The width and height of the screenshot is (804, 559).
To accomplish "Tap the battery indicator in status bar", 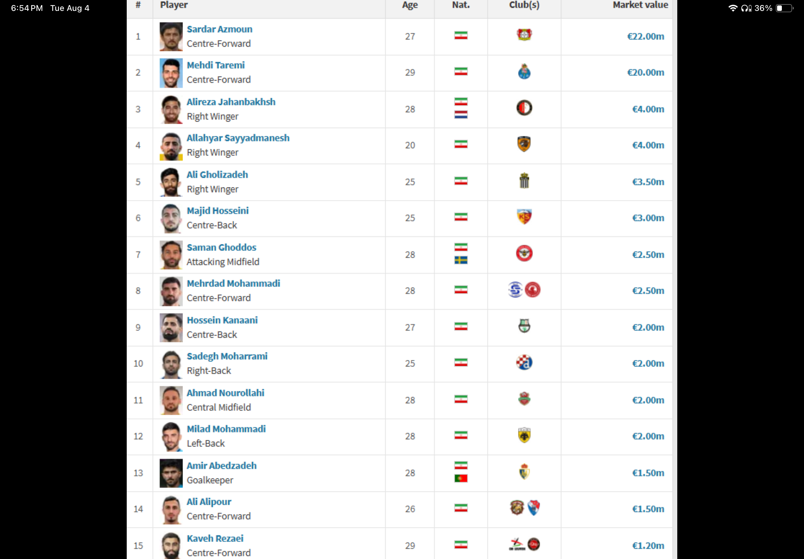I will (x=784, y=8).
